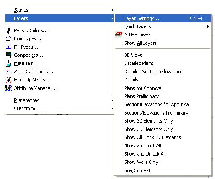Expand the Customize submenu arrow
215x179 pixels.
112,108
